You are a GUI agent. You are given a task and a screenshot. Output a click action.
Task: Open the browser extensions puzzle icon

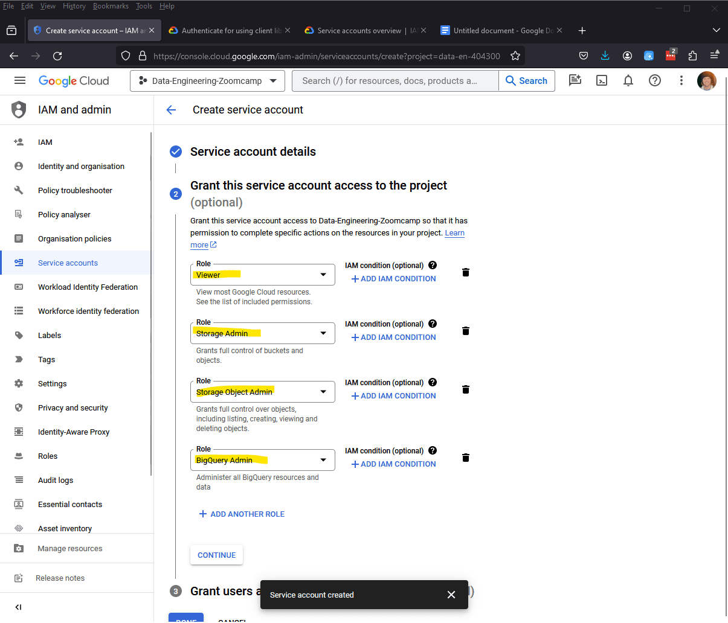point(692,56)
